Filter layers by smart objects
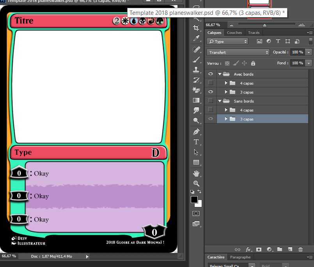314x267 pixels. [x=297, y=41]
